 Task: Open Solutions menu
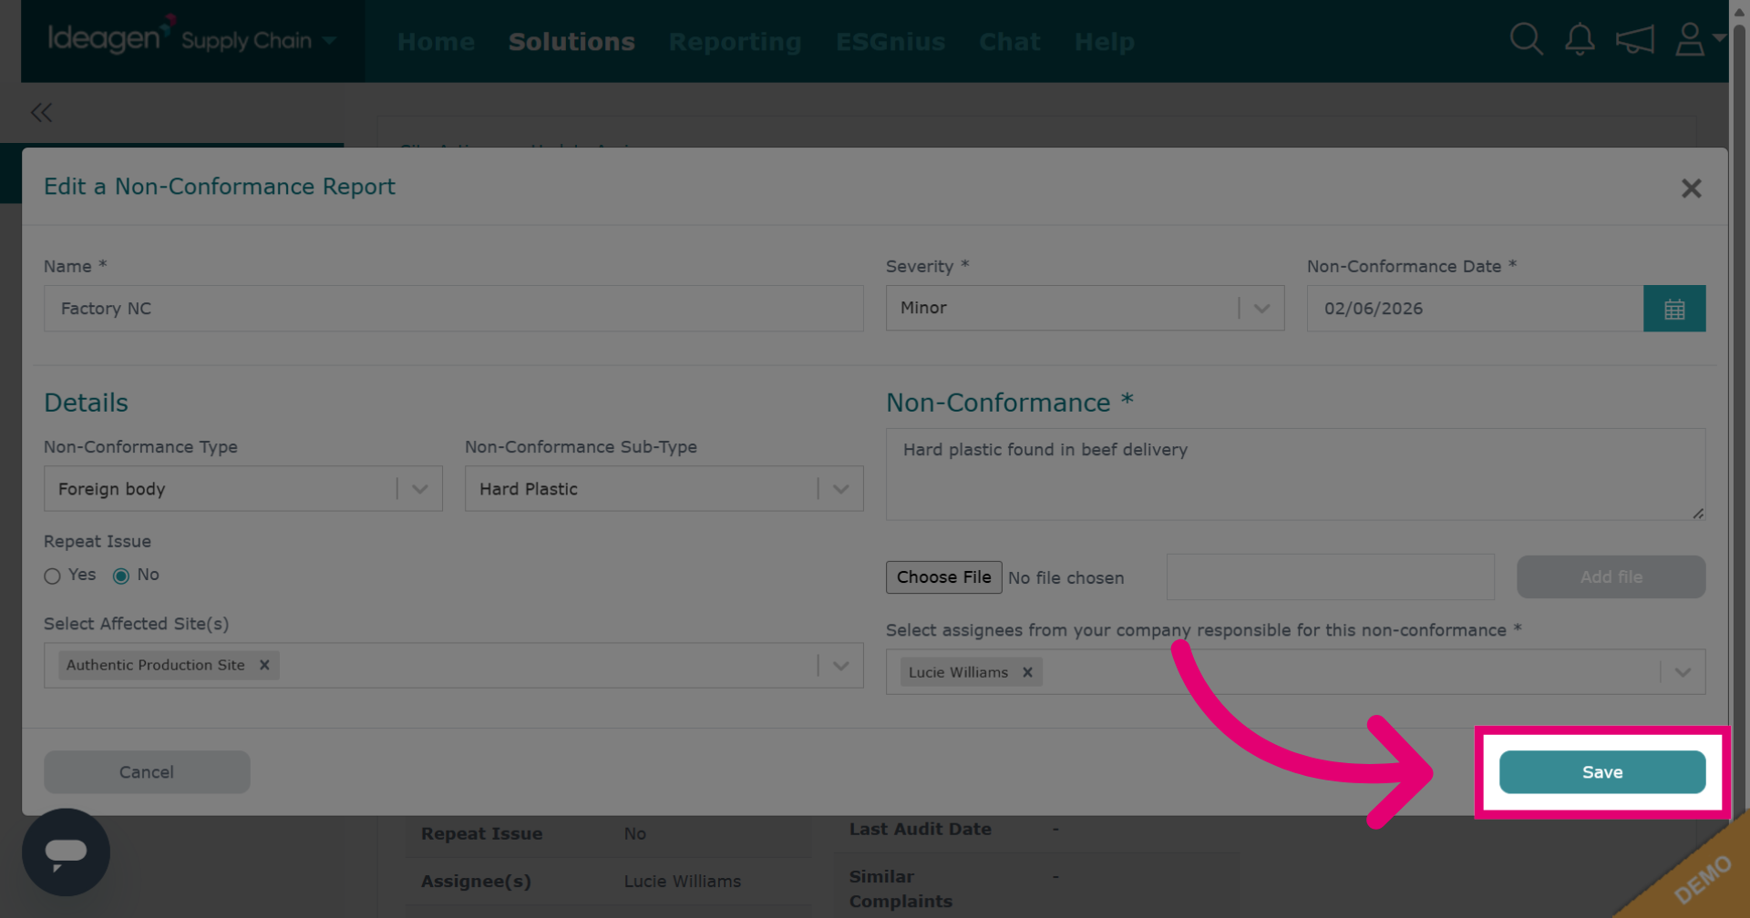[x=571, y=42]
